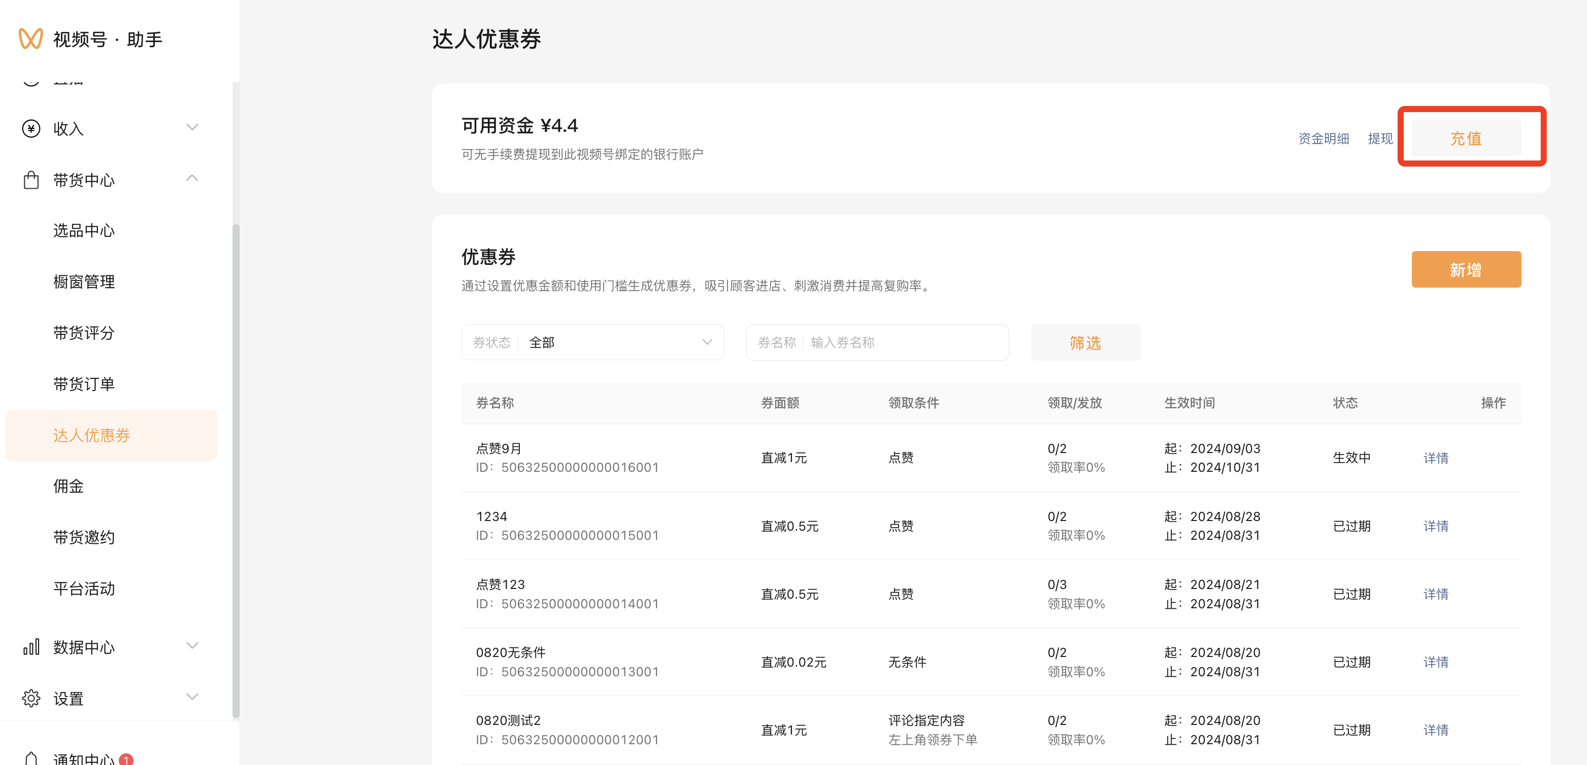Viewport: 1587px width, 765px height.
Task: Open 选品中心 in the sidebar
Action: coord(84,230)
